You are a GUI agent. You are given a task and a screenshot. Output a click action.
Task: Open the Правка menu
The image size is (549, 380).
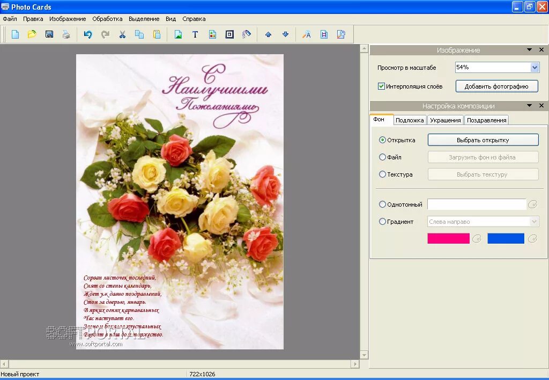click(33, 19)
